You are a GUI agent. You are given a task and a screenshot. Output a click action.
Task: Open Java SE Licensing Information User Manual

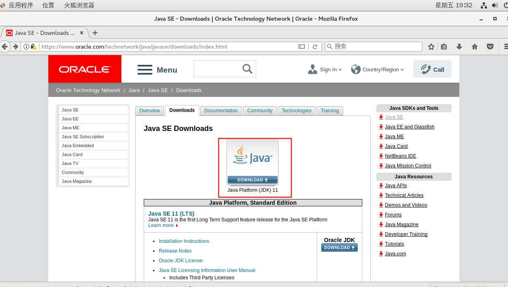207,270
